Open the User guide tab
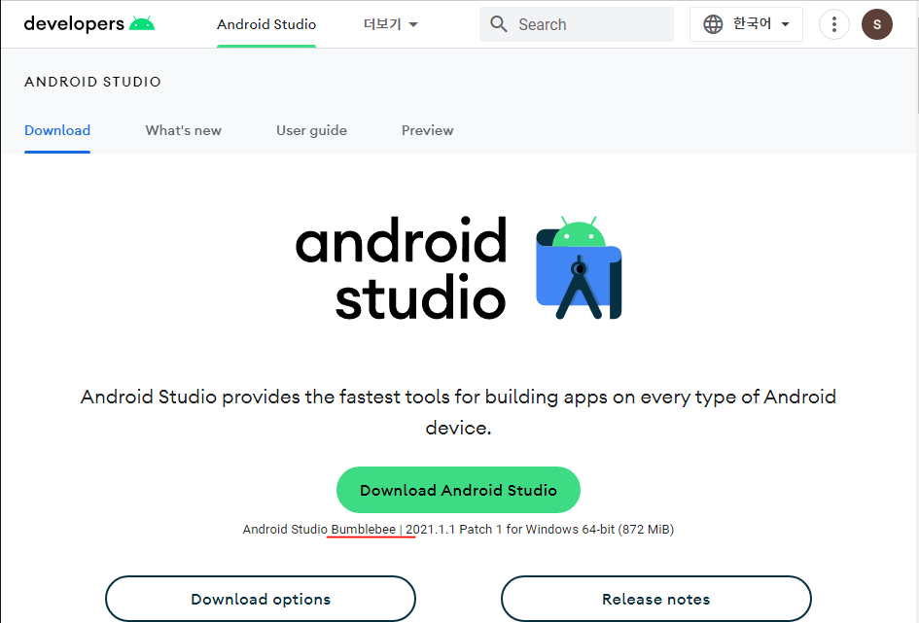Screen dimensions: 919x623 pyautogui.click(x=311, y=130)
